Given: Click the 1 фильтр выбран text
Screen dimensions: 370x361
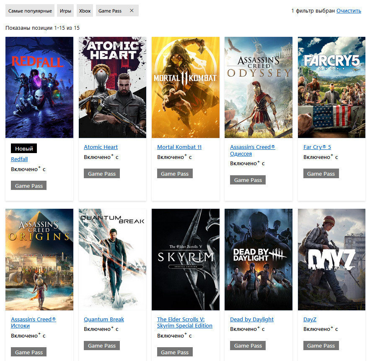Looking at the screenshot, I should 313,11.
